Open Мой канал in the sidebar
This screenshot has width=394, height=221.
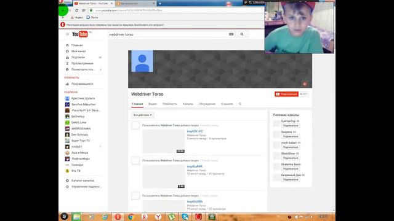pyautogui.click(x=78, y=52)
